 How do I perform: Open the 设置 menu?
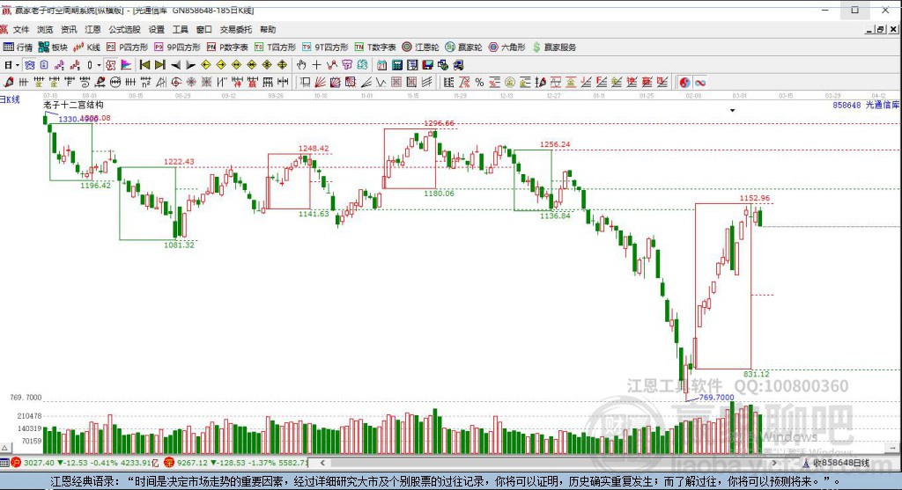(157, 29)
